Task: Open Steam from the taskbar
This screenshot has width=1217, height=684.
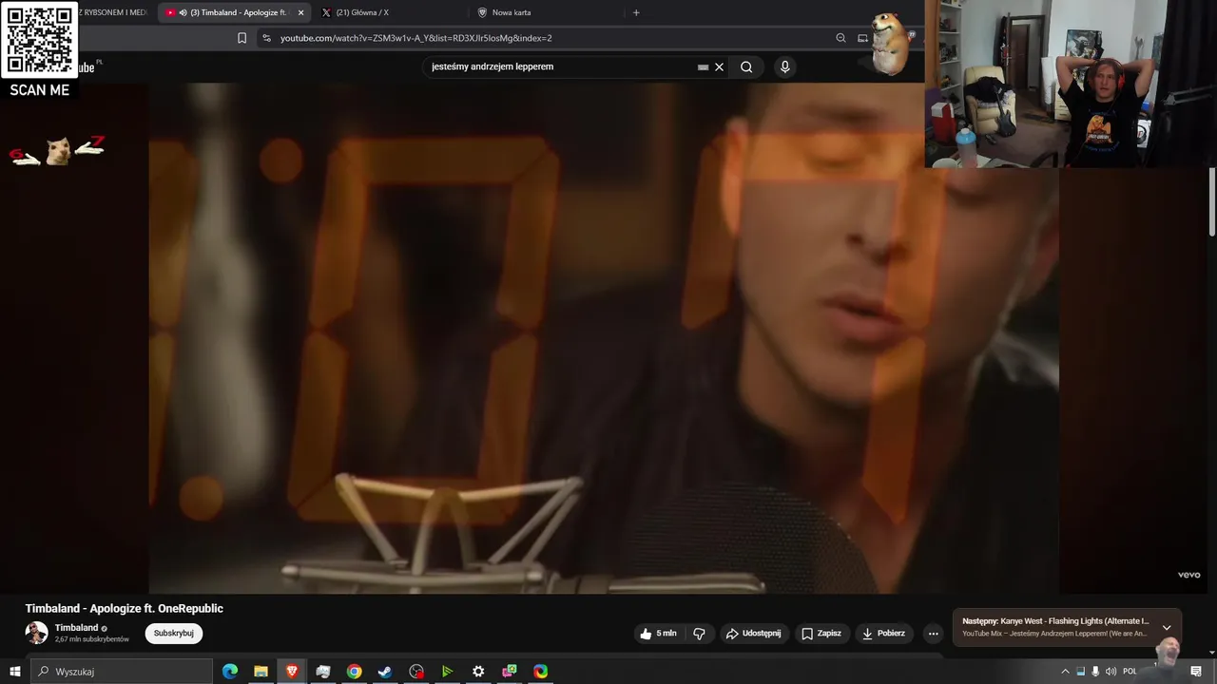Action: [x=385, y=672]
